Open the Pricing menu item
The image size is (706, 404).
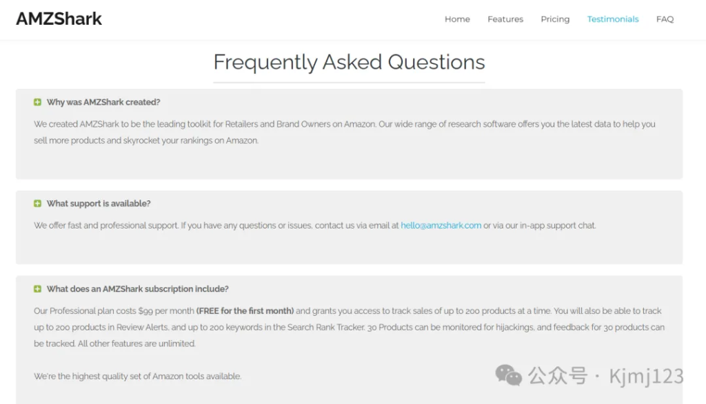click(x=555, y=19)
